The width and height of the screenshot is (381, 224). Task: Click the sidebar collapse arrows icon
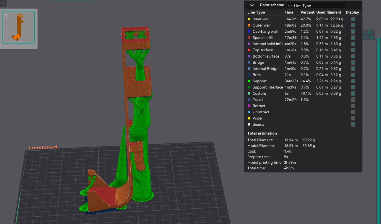tap(3, 4)
